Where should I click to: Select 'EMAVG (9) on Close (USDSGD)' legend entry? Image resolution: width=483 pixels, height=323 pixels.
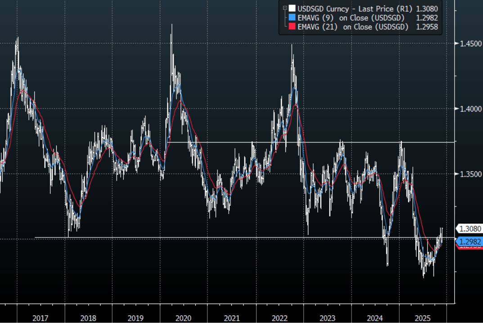[351, 18]
